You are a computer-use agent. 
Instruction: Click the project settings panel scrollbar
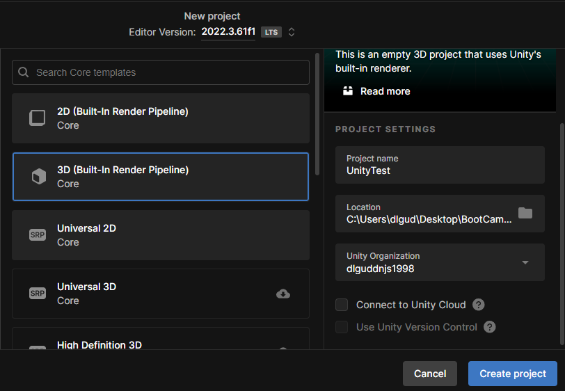click(x=562, y=234)
